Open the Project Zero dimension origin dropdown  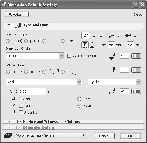pos(35,56)
